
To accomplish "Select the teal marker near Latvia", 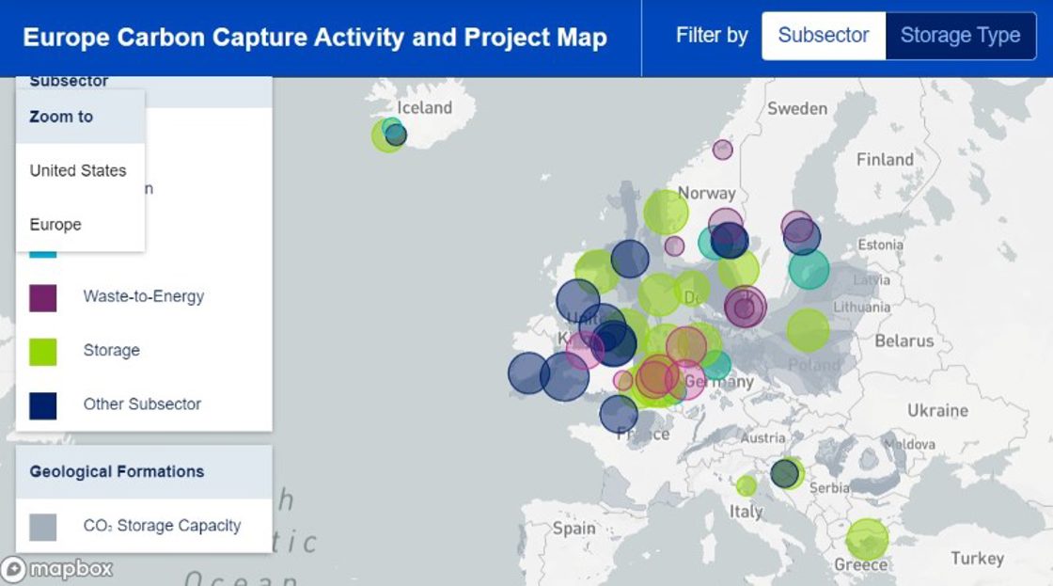I will (809, 269).
